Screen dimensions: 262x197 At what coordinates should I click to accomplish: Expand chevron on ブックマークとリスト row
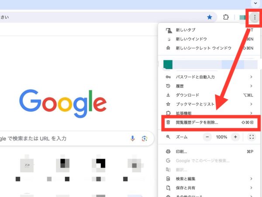pyautogui.click(x=251, y=104)
